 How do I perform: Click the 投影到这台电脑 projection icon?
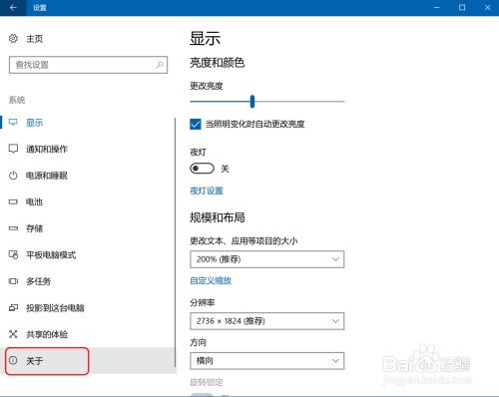[x=13, y=308]
